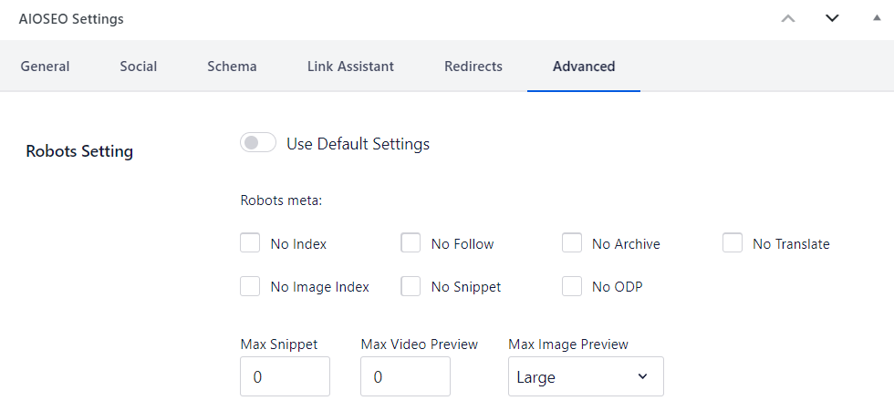Open the Max Image Preview dropdown
894x411 pixels.
pyautogui.click(x=586, y=376)
